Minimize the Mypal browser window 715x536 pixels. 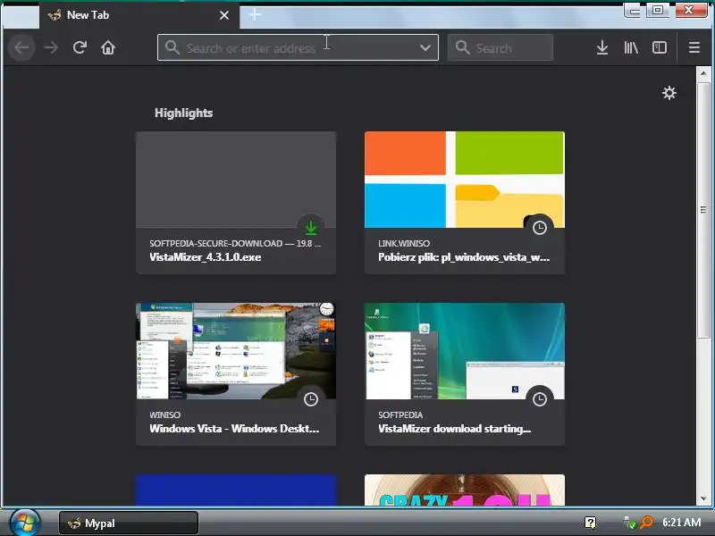click(x=634, y=10)
